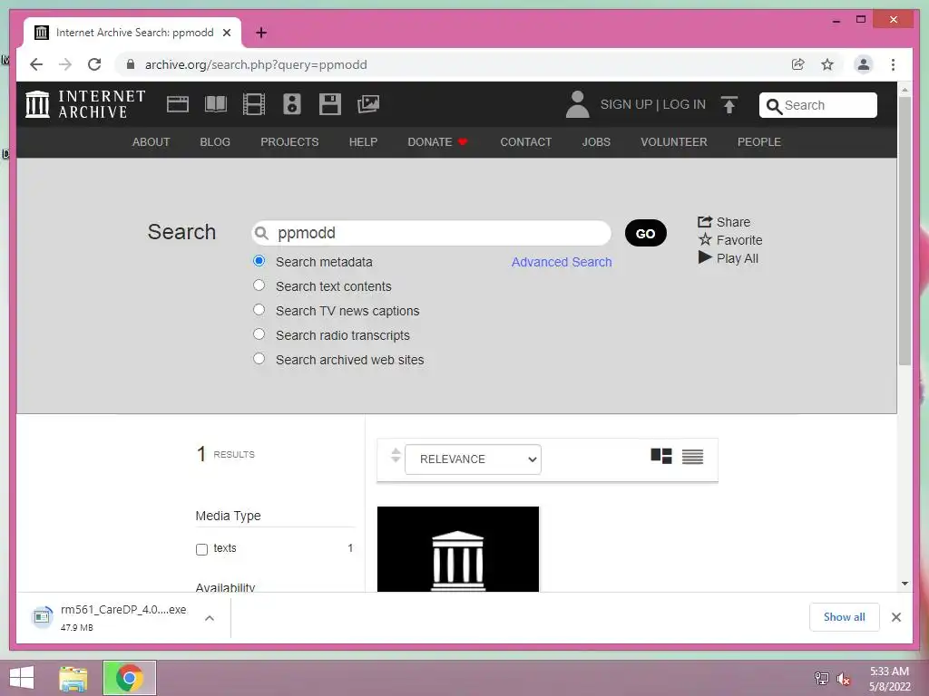Open the ABOUT menu item
This screenshot has height=696, width=929.
pos(152,142)
